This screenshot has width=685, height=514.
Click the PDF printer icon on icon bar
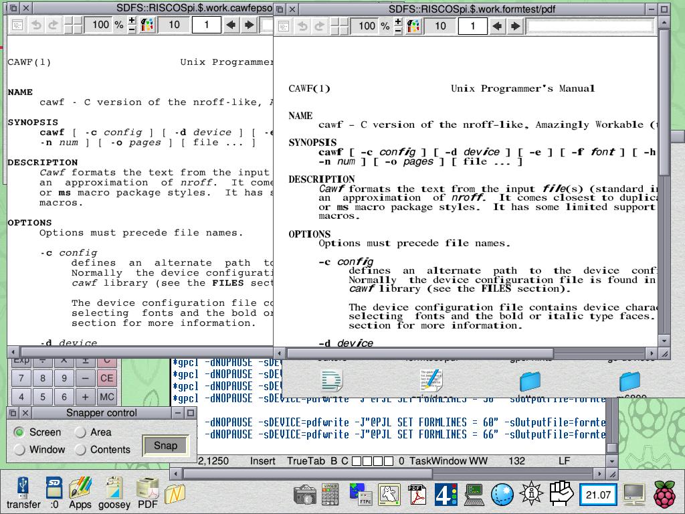(x=148, y=493)
